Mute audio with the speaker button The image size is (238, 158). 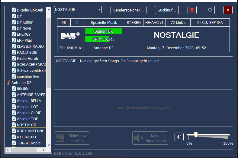(179, 137)
